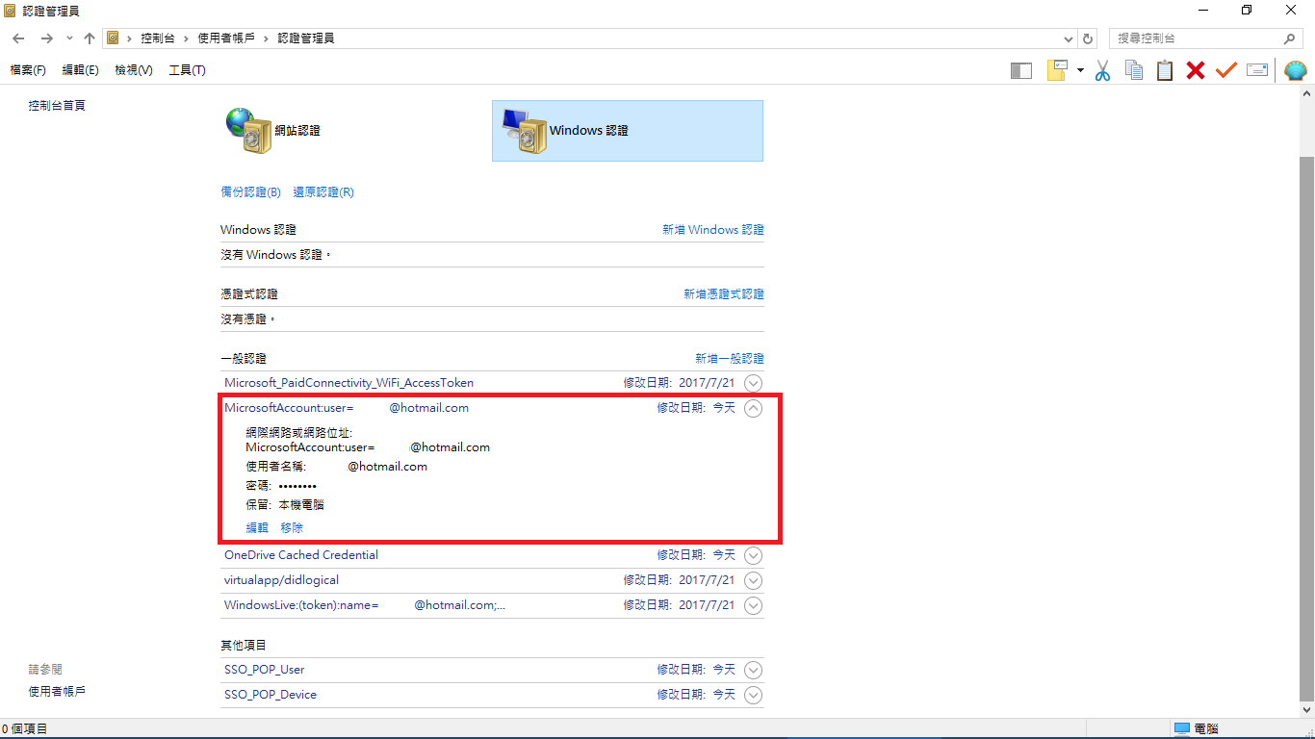Expand WindowsLive token credential chevron
This screenshot has height=739, width=1315.
[754, 605]
